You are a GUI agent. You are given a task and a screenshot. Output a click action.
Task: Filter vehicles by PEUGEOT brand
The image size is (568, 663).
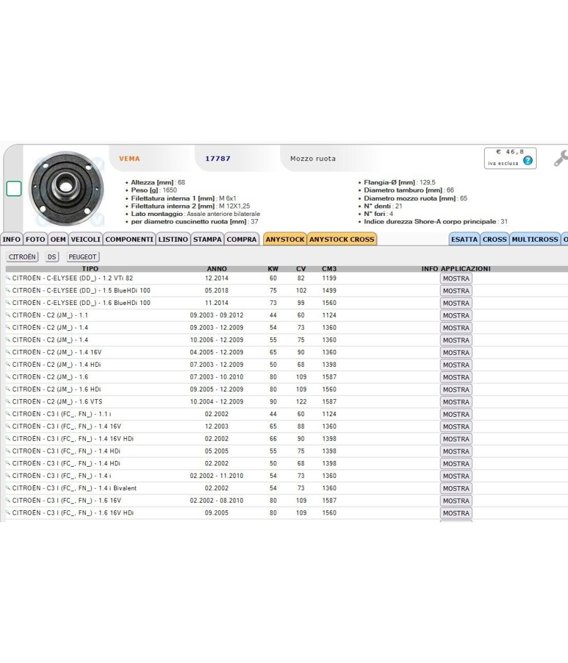pos(83,256)
